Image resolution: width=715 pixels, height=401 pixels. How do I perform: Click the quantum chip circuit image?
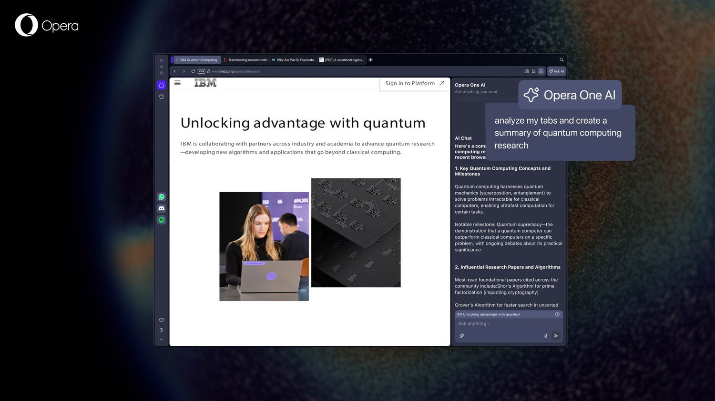(356, 233)
